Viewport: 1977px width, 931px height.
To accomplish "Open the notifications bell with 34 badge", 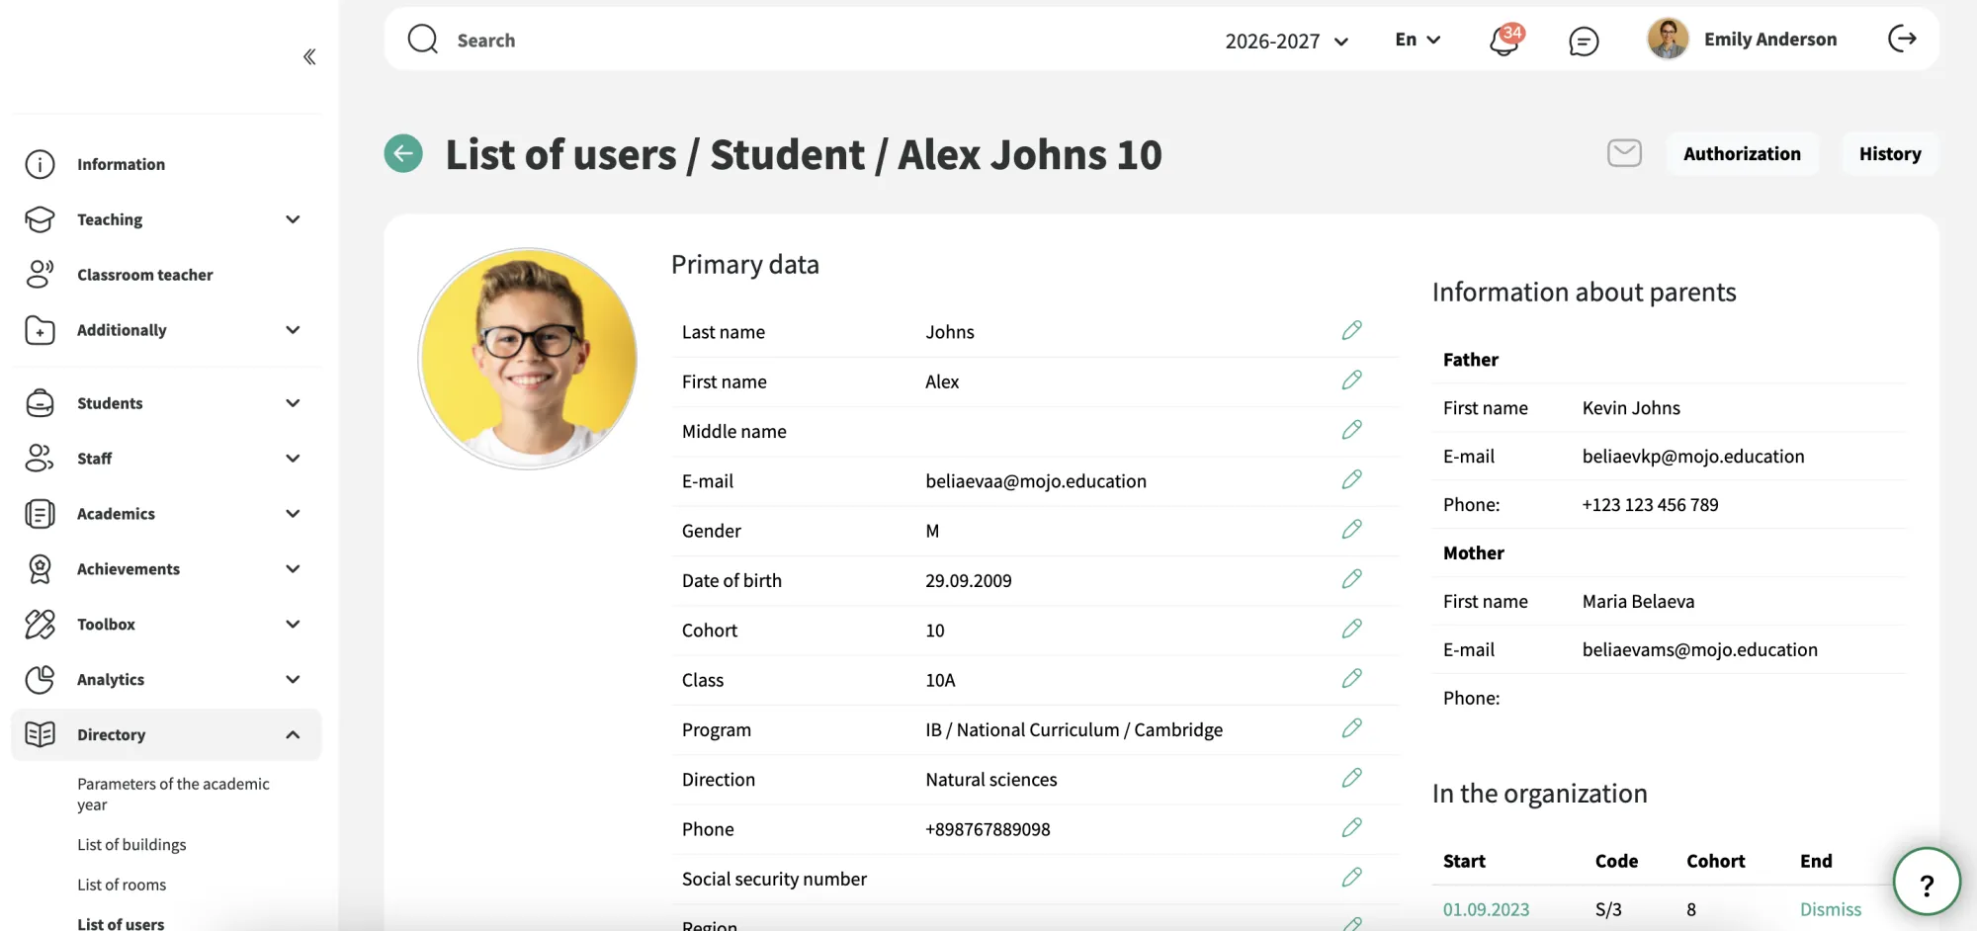I will (x=1505, y=40).
